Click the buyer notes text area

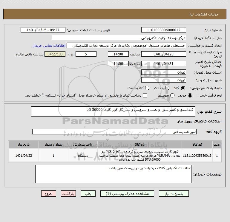[113, 174]
